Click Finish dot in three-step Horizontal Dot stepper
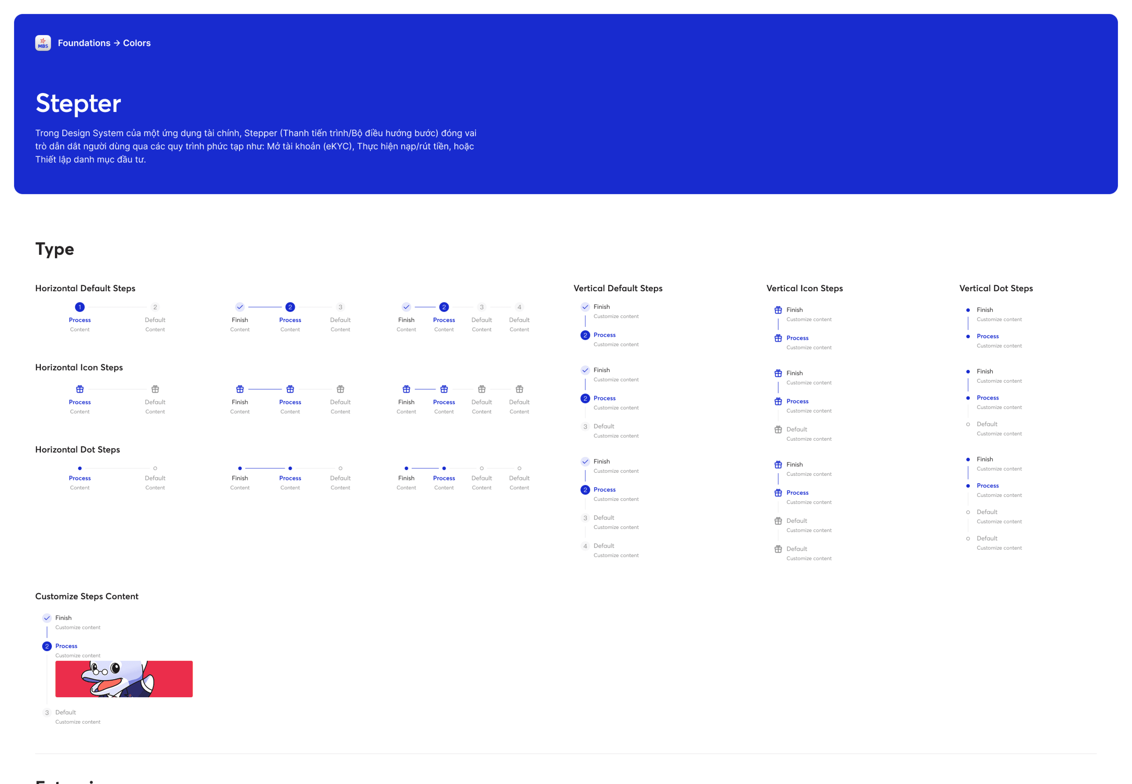 [240, 468]
